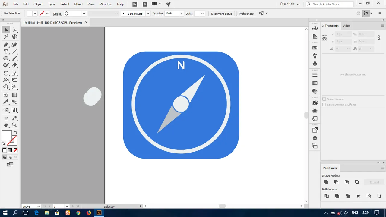Open the Arrange Documents dropdown

156,4
